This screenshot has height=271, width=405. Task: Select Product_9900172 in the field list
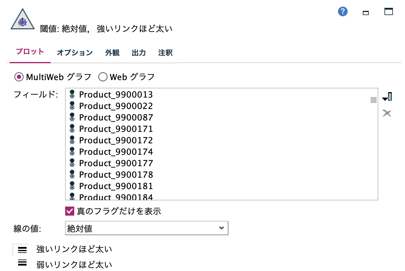point(116,140)
